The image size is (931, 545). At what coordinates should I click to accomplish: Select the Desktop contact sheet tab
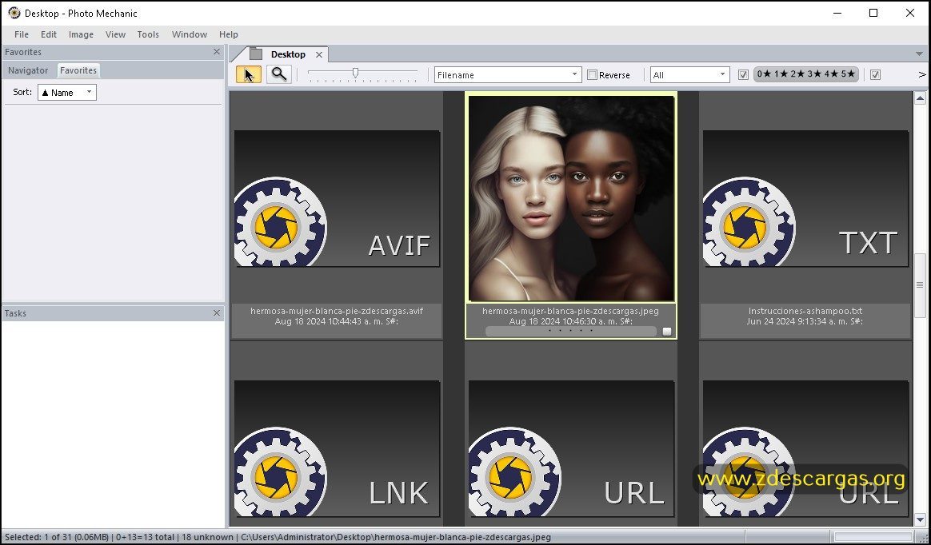tap(288, 54)
